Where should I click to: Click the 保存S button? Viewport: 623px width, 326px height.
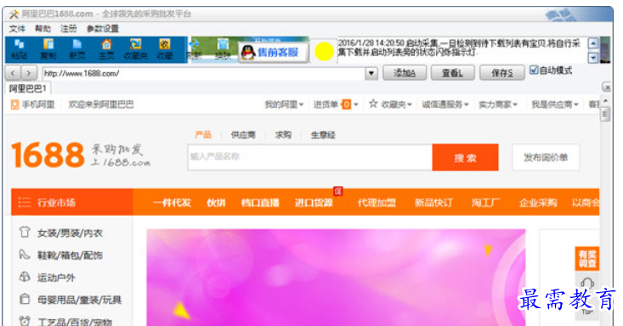click(501, 73)
